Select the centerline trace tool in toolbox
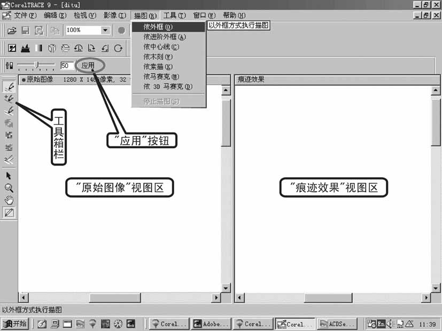This screenshot has width=442, height=331. click(x=7, y=110)
